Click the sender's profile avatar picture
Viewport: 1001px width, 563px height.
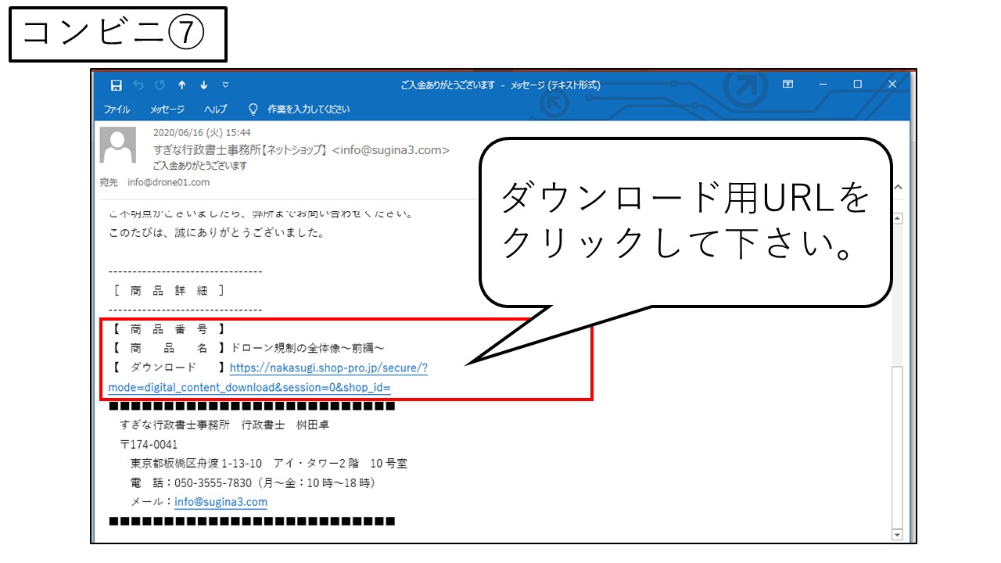click(x=118, y=145)
